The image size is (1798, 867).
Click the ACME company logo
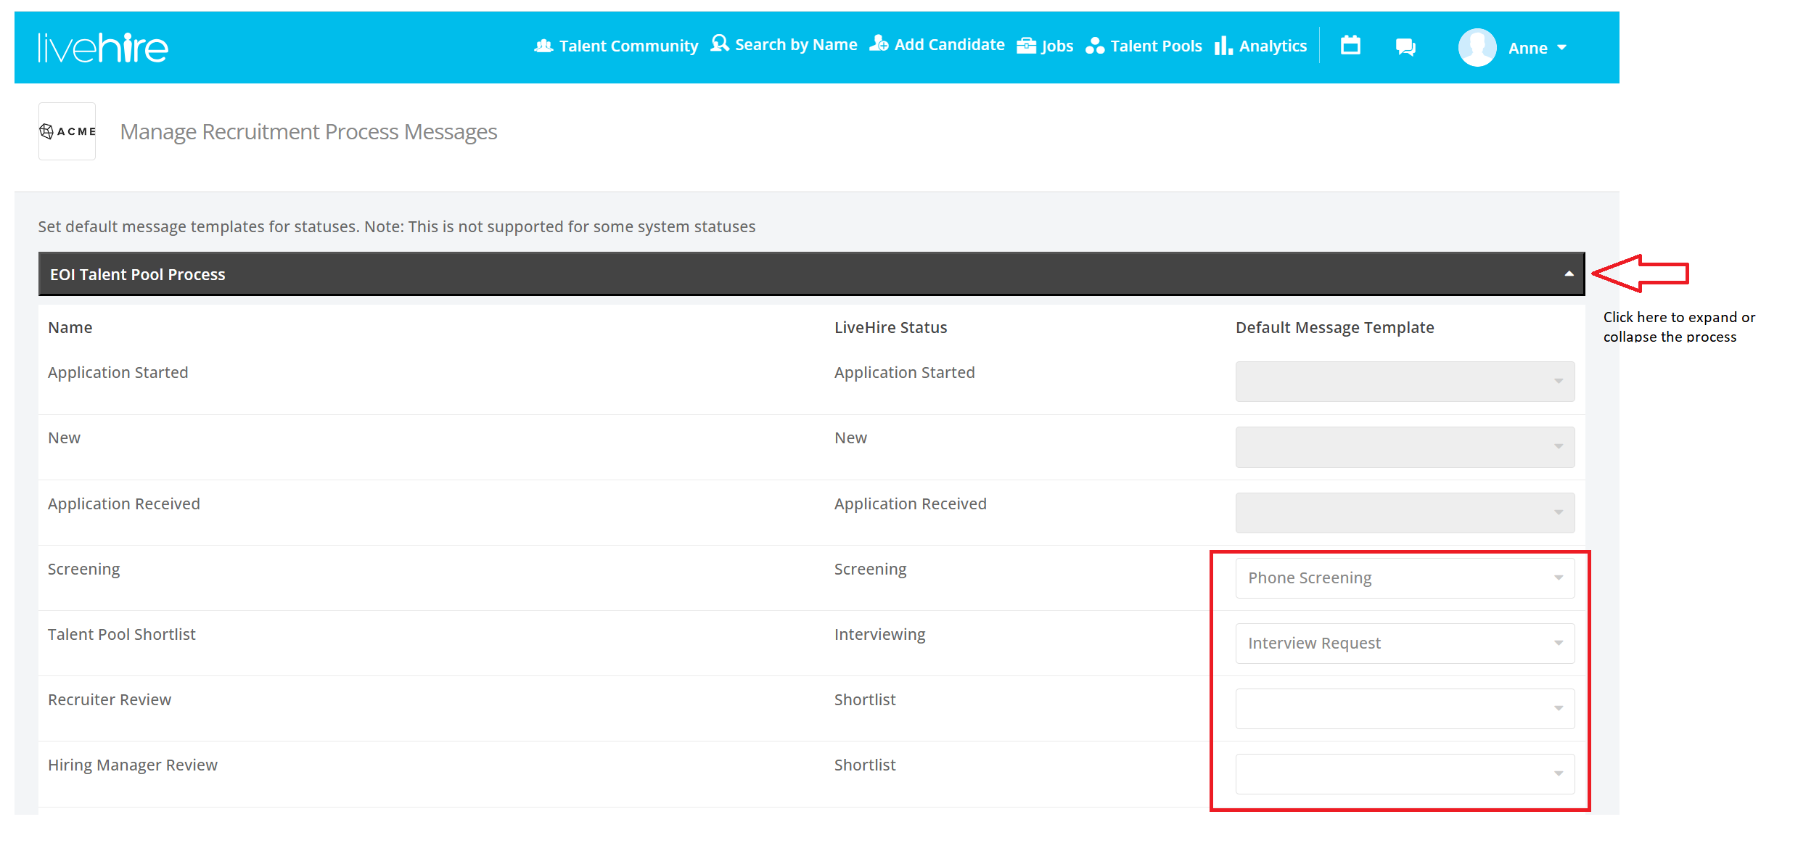[x=67, y=131]
